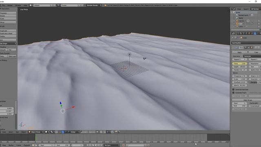Open the Default screen layout selector
Viewport: 261px width, 147px height.
42,5
